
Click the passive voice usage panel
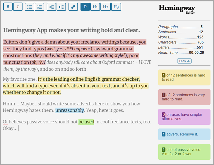click(184, 152)
